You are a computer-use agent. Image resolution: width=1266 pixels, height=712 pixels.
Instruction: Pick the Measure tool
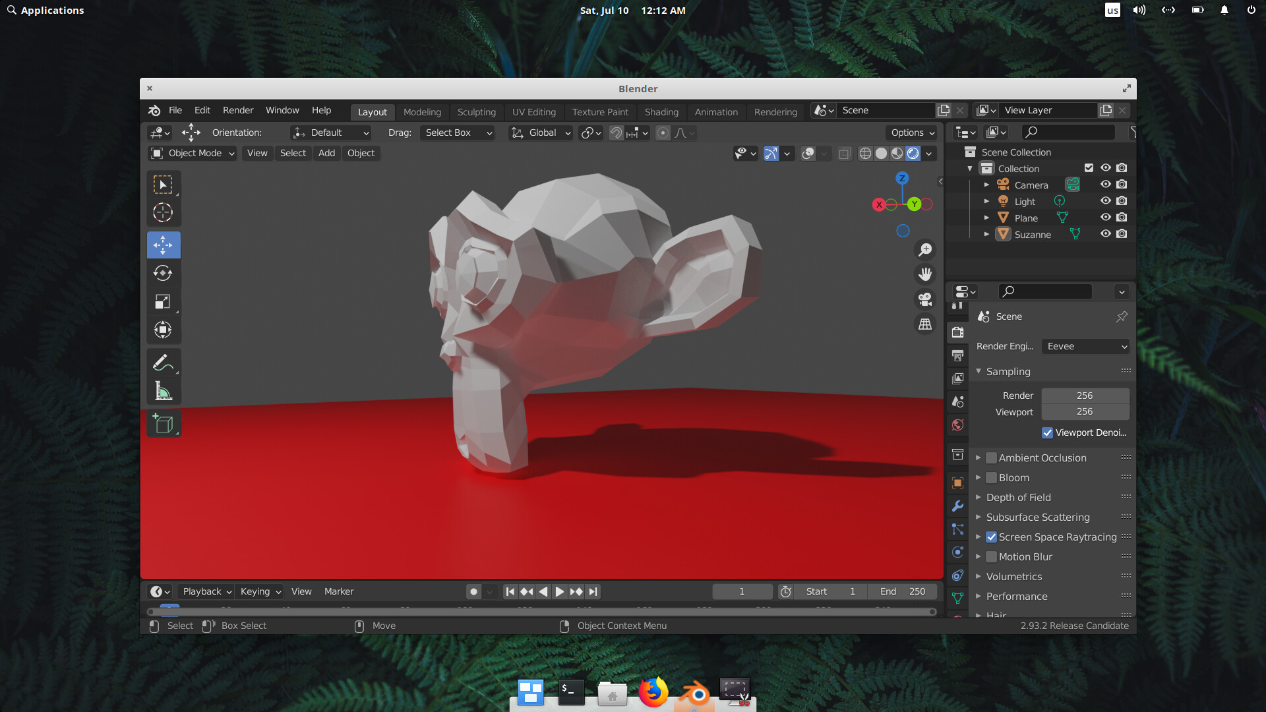(163, 390)
